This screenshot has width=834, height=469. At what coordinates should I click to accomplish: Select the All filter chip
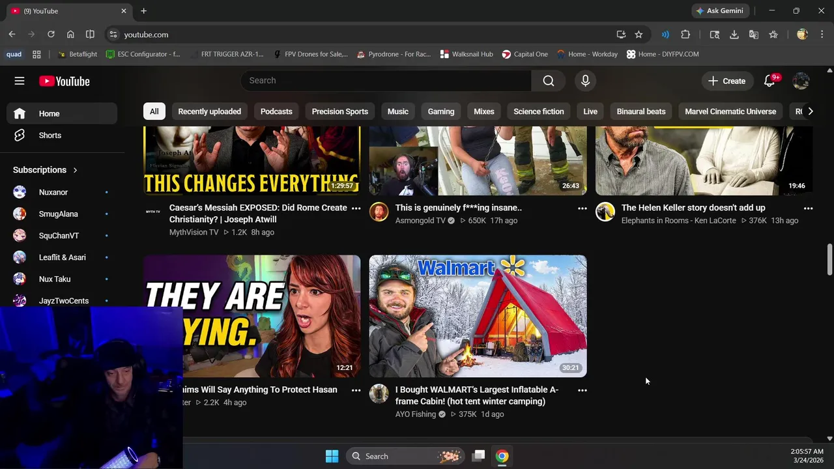(154, 111)
